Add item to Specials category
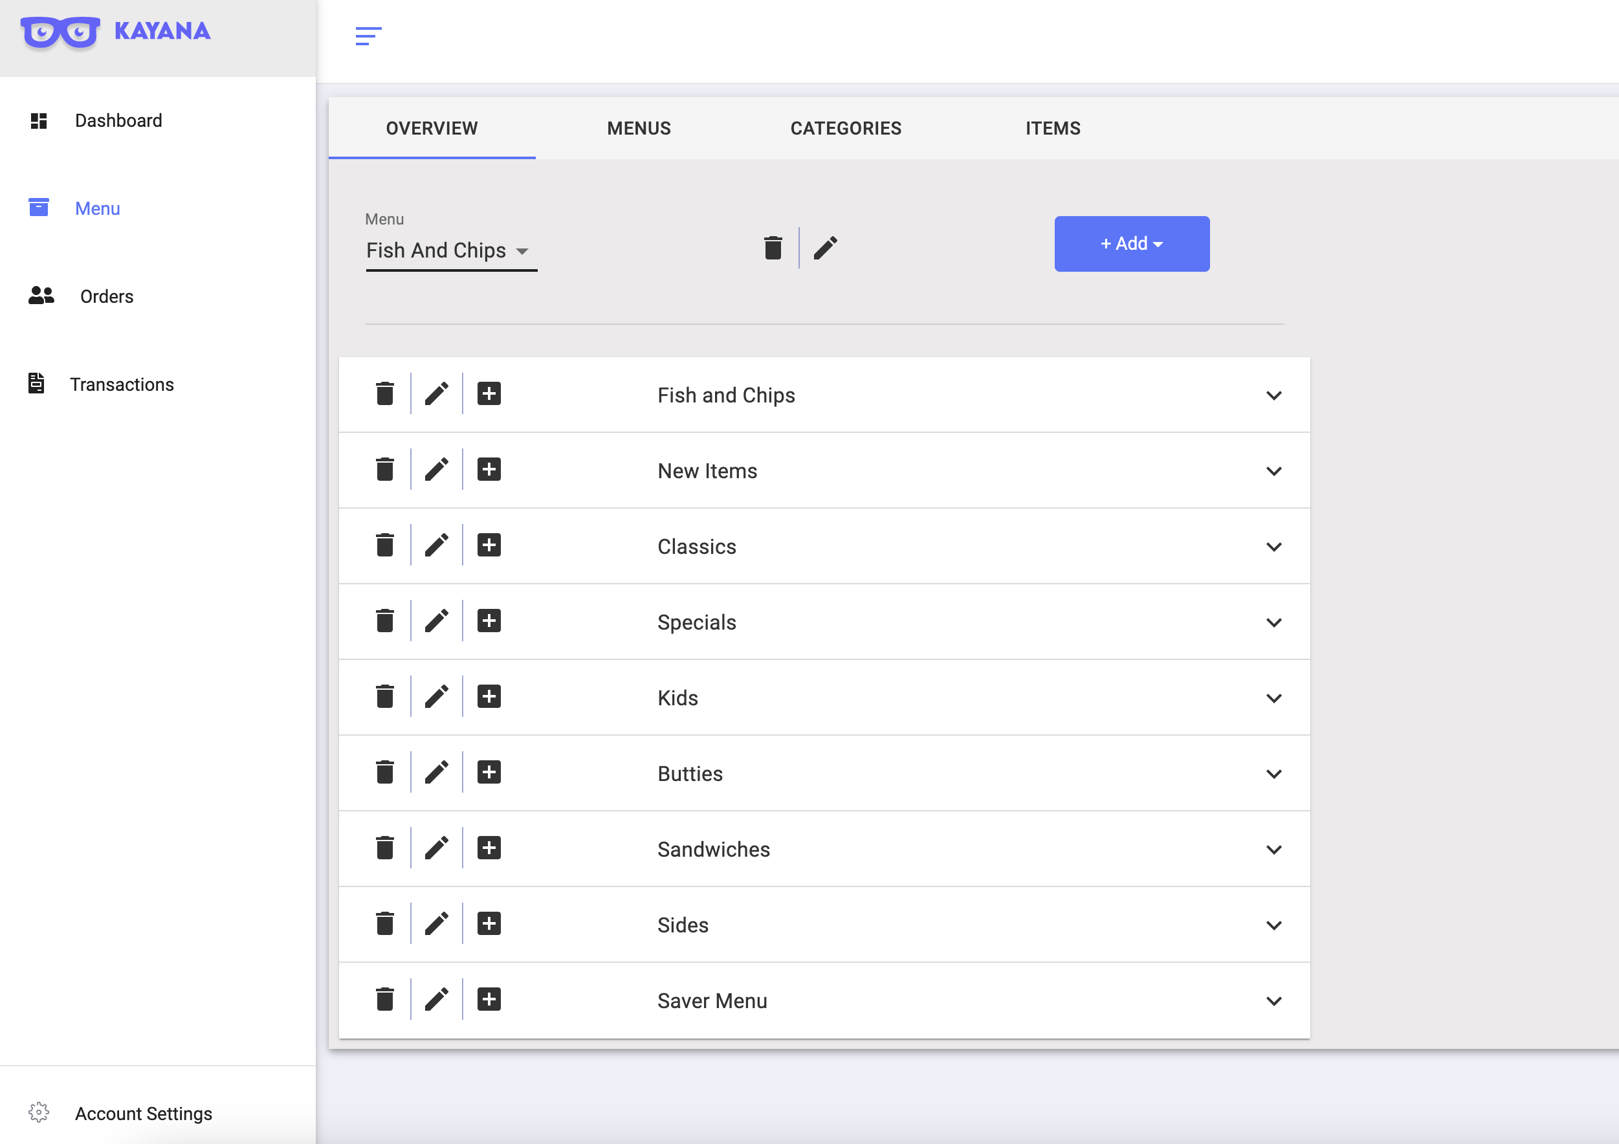Screen dimensions: 1619x1144 (489, 621)
